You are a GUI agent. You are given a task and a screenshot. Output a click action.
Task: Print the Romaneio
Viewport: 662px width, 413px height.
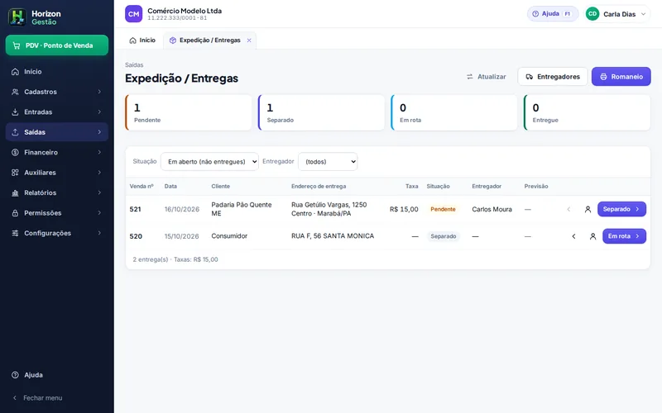621,77
